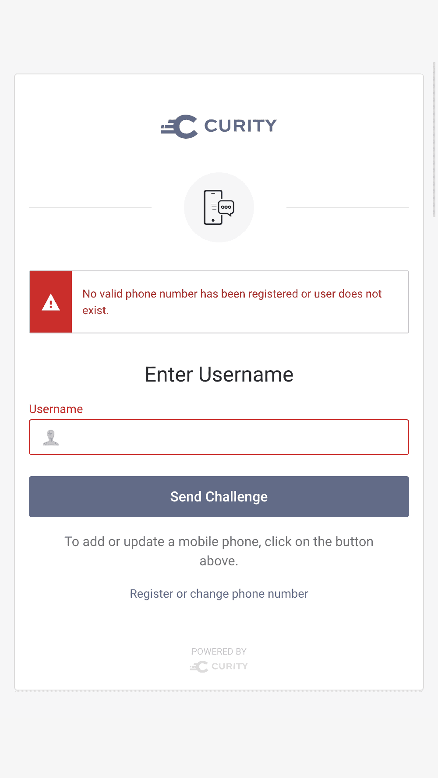438x778 pixels.
Task: Click the 'Enter Username' heading
Action: [x=219, y=375]
